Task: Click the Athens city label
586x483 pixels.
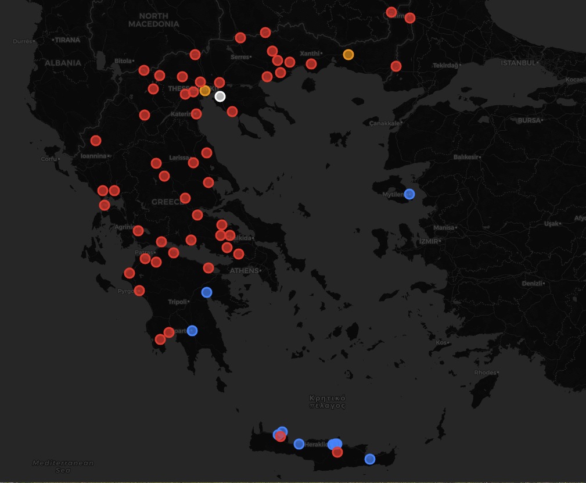Action: (245, 271)
